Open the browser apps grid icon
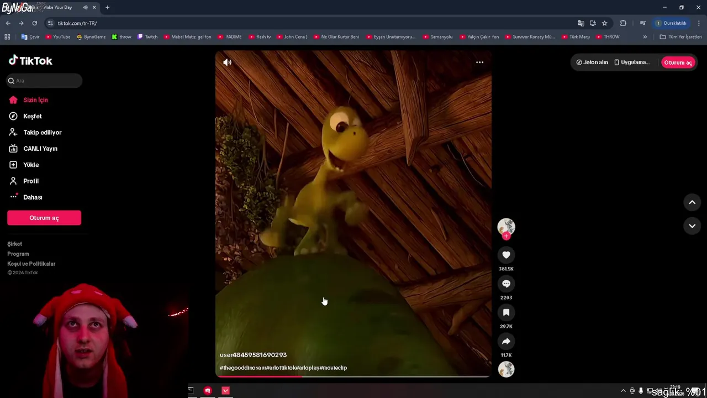Screen dimensions: 707x398 click(x=7, y=37)
